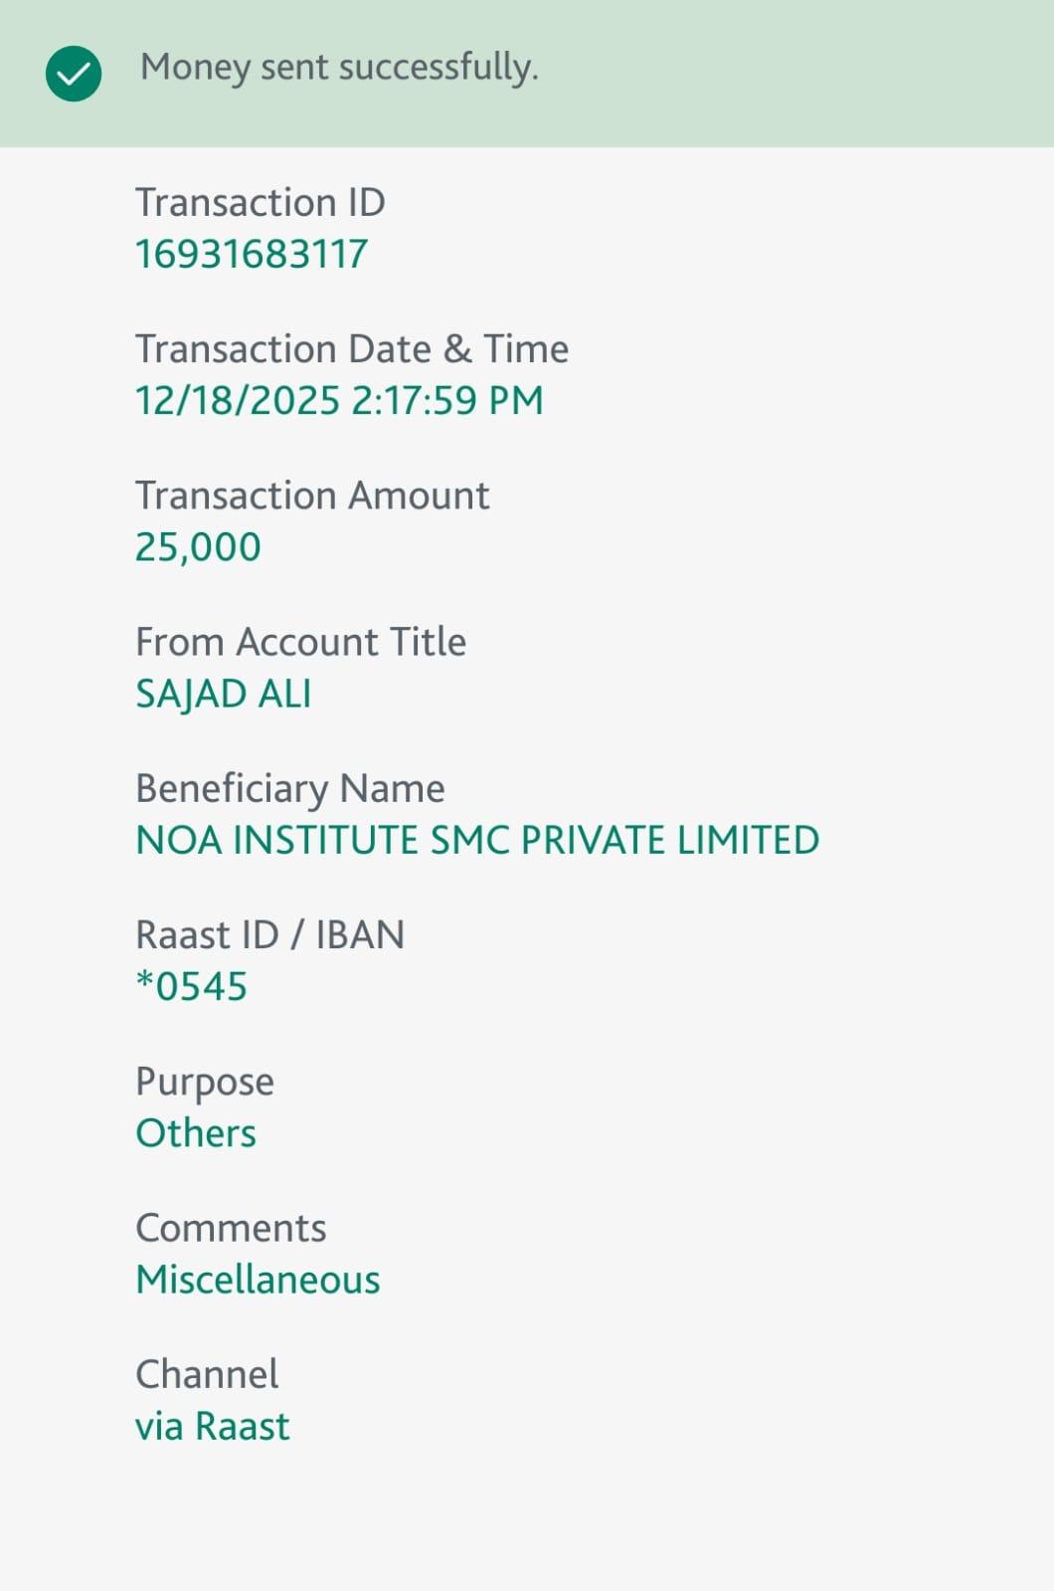Select the masked IBAN *0545
The width and height of the screenshot is (1054, 1591).
tap(191, 987)
